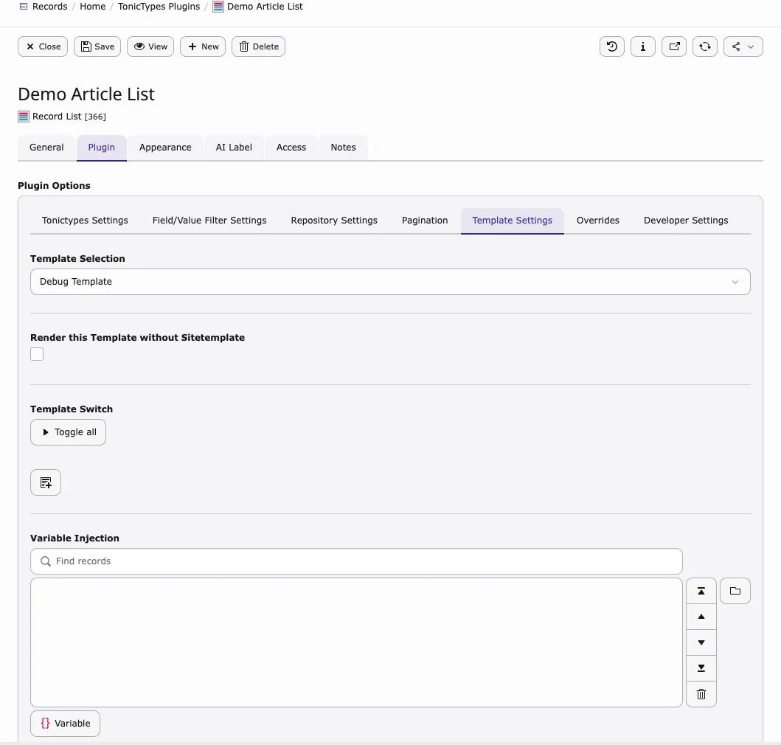Move selected item to bottom
This screenshot has width=781, height=745.
click(701, 668)
